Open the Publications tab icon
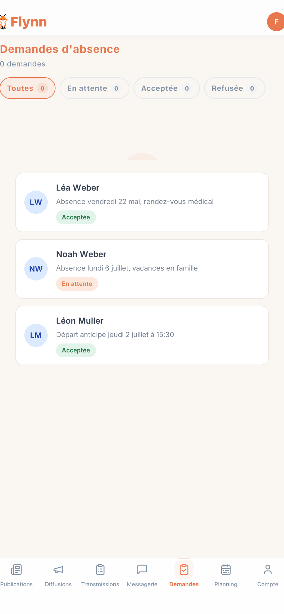284x614 pixels. click(16, 570)
